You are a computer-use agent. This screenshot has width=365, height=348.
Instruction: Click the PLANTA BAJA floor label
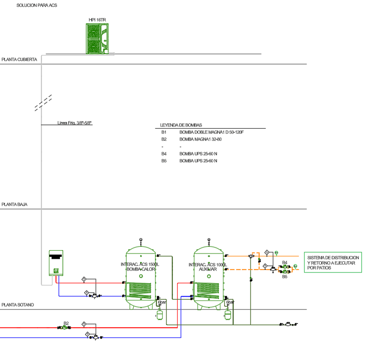coord(14,204)
